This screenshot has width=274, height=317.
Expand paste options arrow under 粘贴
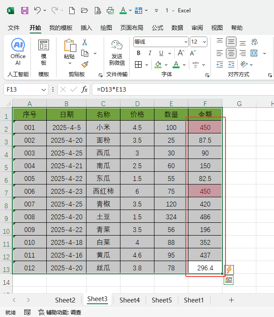[x=70, y=63]
